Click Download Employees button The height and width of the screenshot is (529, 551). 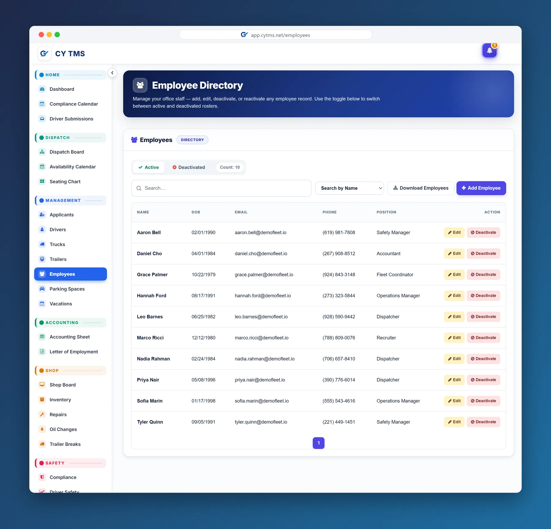coord(421,188)
